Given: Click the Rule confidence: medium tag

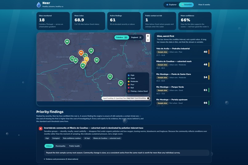Looking at the screenshot, I should pyautogui.click(x=72, y=138).
